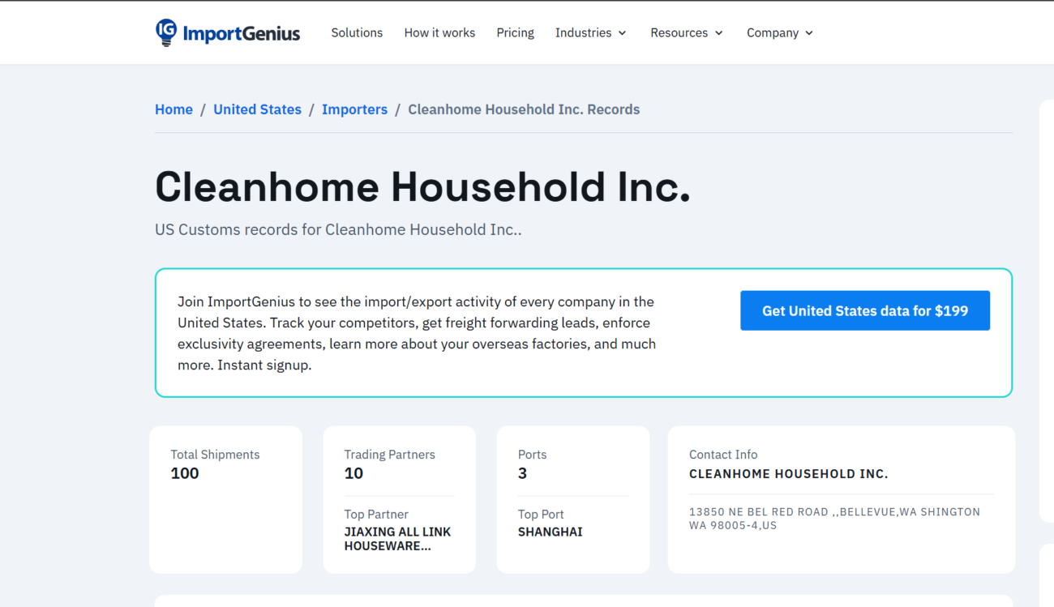
Task: Click the Resources chevron arrow
Action: (718, 33)
